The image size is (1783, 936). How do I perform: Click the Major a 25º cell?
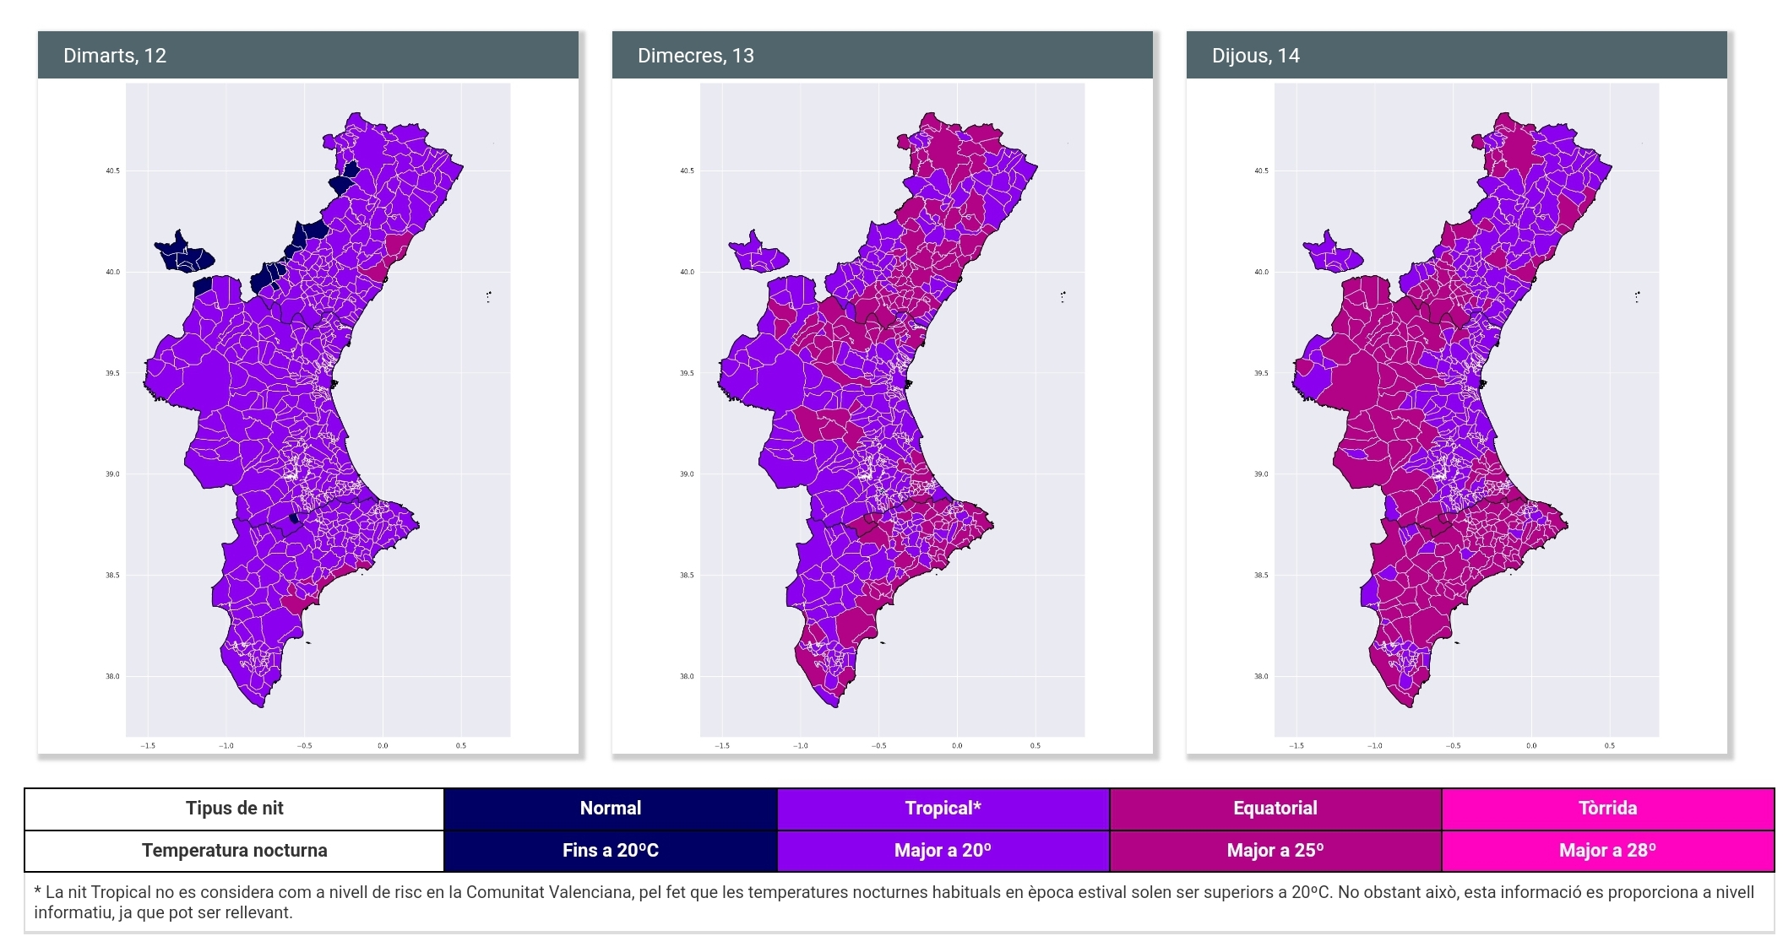coord(1275,851)
